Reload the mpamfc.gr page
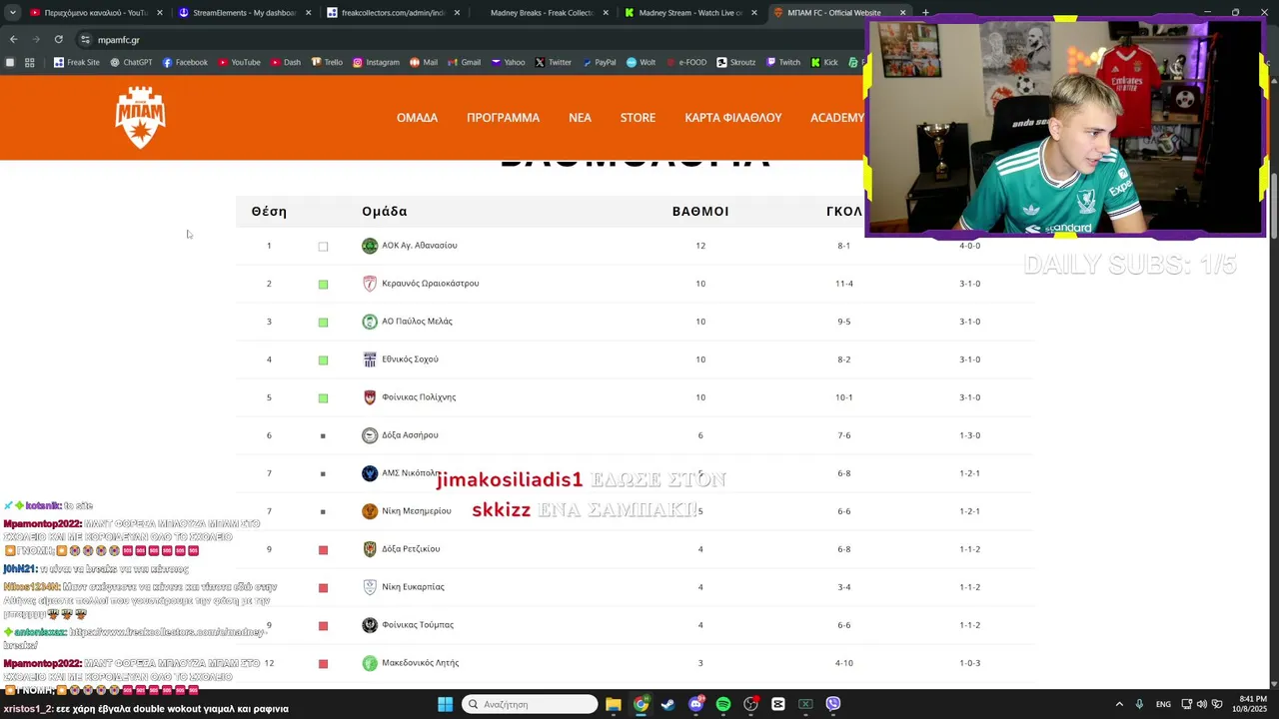The image size is (1279, 719). click(x=59, y=40)
